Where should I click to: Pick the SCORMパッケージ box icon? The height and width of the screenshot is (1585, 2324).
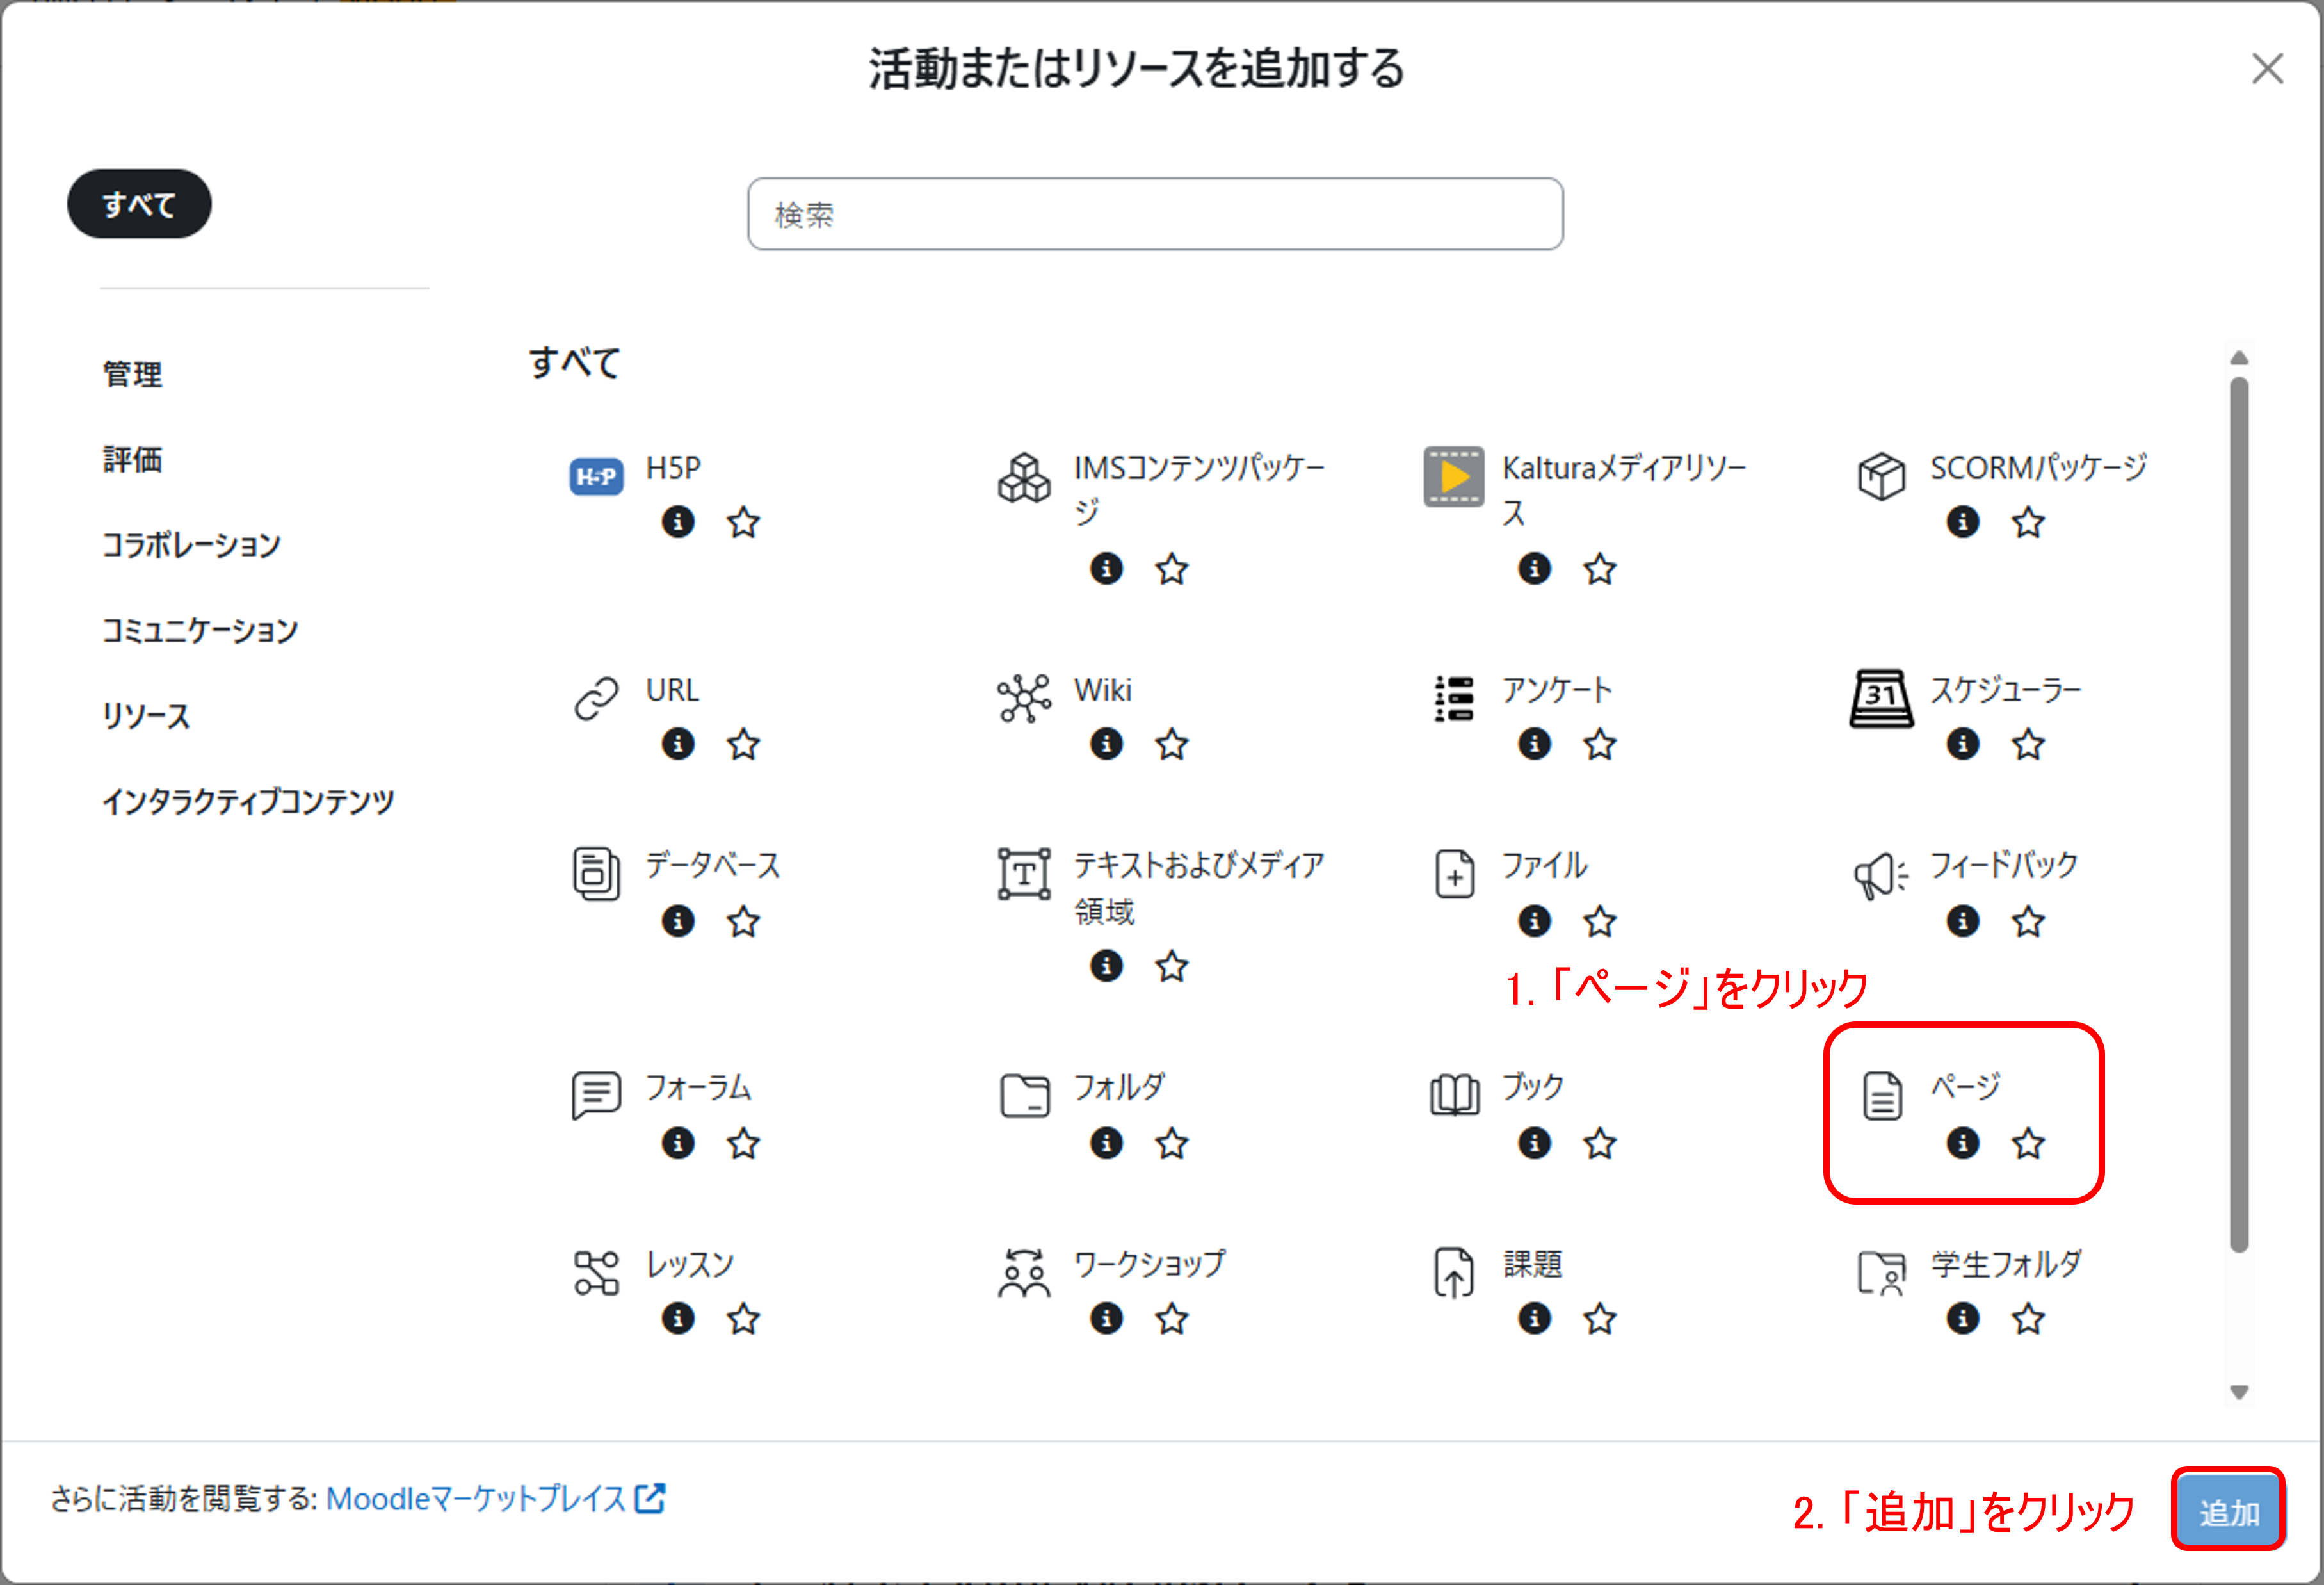[x=1881, y=476]
